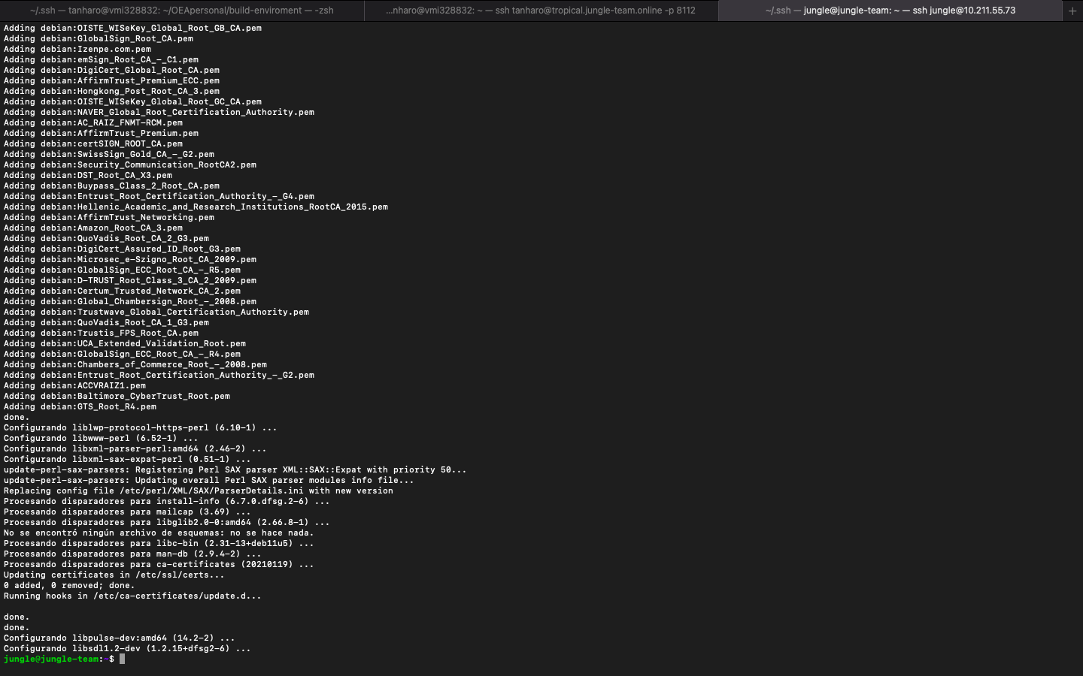This screenshot has width=1083, height=676.
Task: Open a new terminal tab with plus button
Action: coord(1072,11)
